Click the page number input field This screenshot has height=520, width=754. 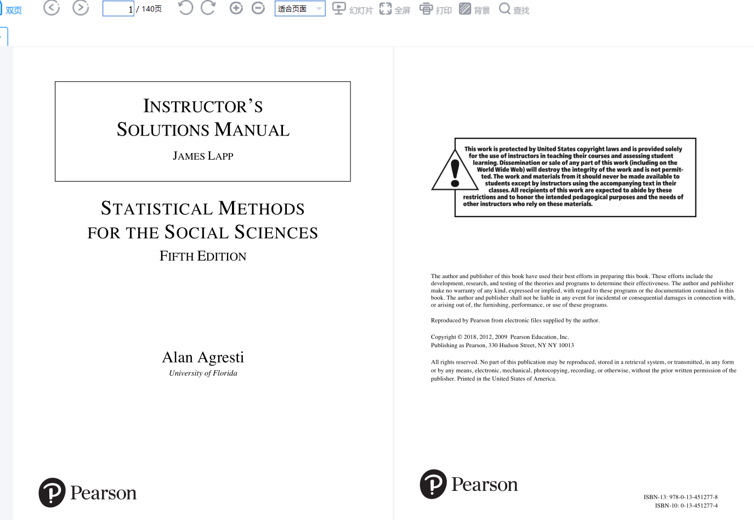[x=118, y=9]
